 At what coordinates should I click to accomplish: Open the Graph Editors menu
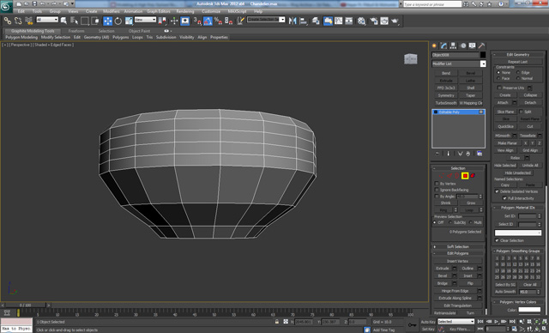[x=158, y=11]
